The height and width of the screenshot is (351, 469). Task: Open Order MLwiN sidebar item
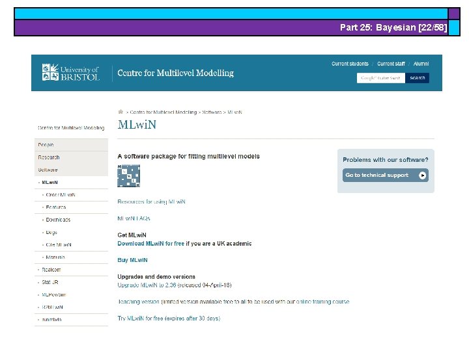pyautogui.click(x=61, y=195)
